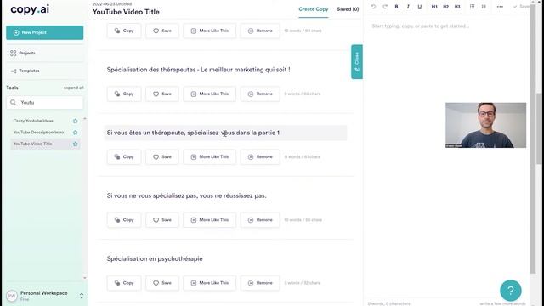Click expand all in Tools
The width and height of the screenshot is (544, 306).
(x=73, y=88)
